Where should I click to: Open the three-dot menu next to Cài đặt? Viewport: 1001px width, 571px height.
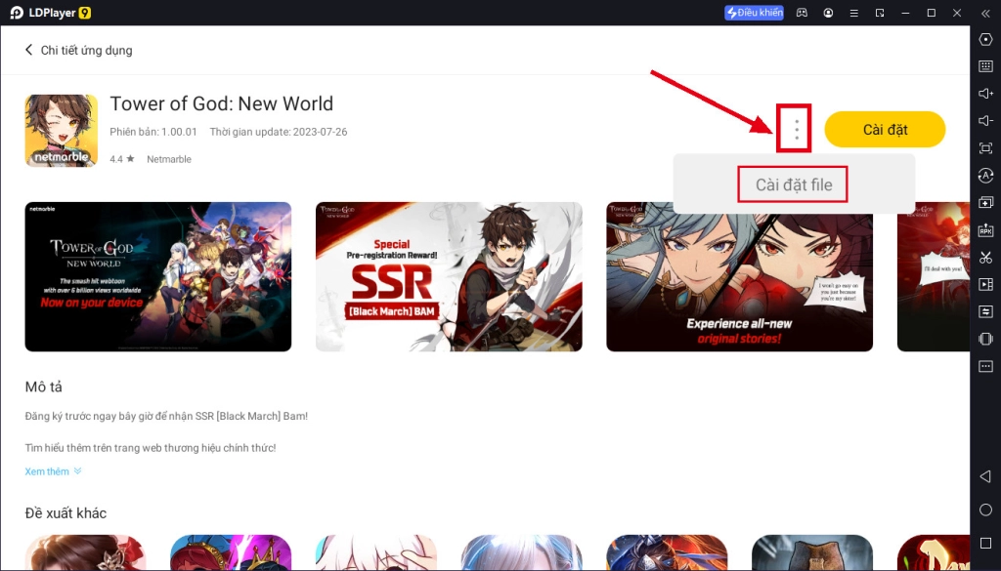point(797,129)
